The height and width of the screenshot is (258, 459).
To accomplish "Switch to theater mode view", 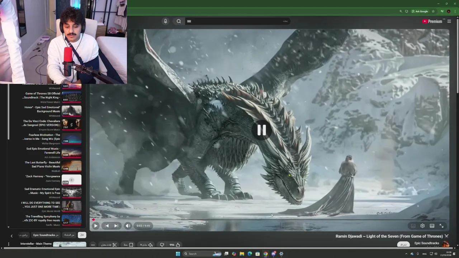I will 432,226.
